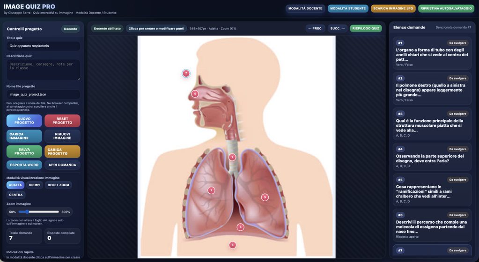The image size is (479, 262).
Task: Click the Image Quiz Pro title
Action: [29, 7]
